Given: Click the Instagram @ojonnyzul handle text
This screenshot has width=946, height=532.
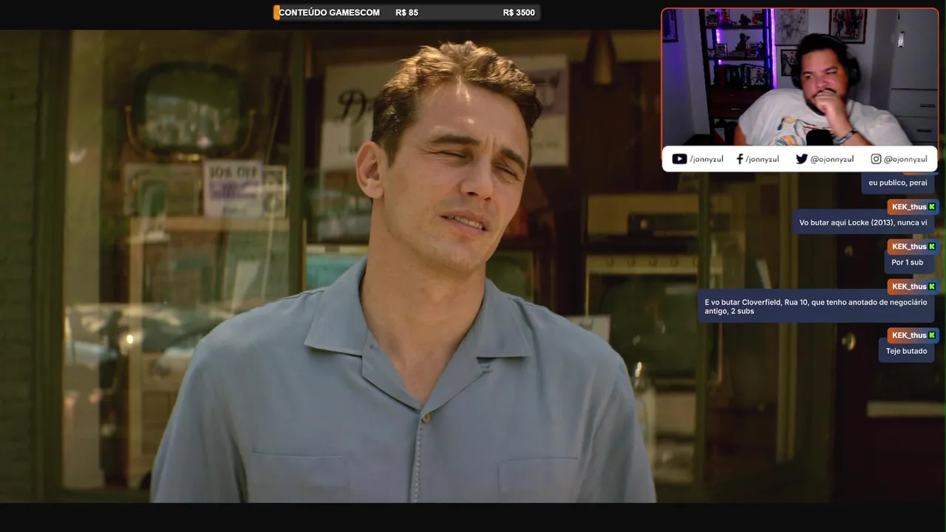Looking at the screenshot, I should pos(905,159).
